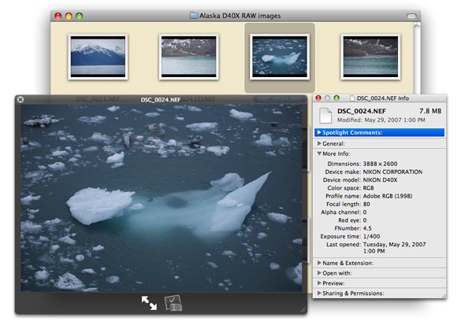Screen dimensions: 457x325
Task: Close the DSC_0024.NEF Info window
Action: click(x=318, y=98)
